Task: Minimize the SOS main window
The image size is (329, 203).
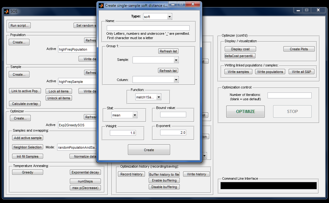Action: coord(298,10)
